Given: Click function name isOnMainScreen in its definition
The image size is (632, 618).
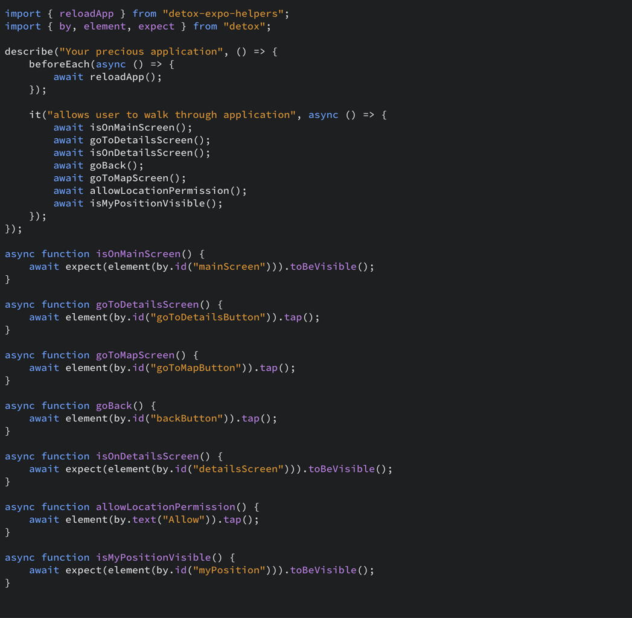Looking at the screenshot, I should coord(138,254).
